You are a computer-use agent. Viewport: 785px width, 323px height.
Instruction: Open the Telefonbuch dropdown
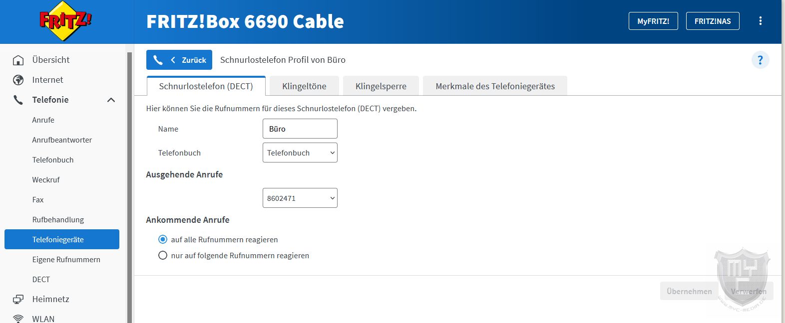click(x=300, y=153)
